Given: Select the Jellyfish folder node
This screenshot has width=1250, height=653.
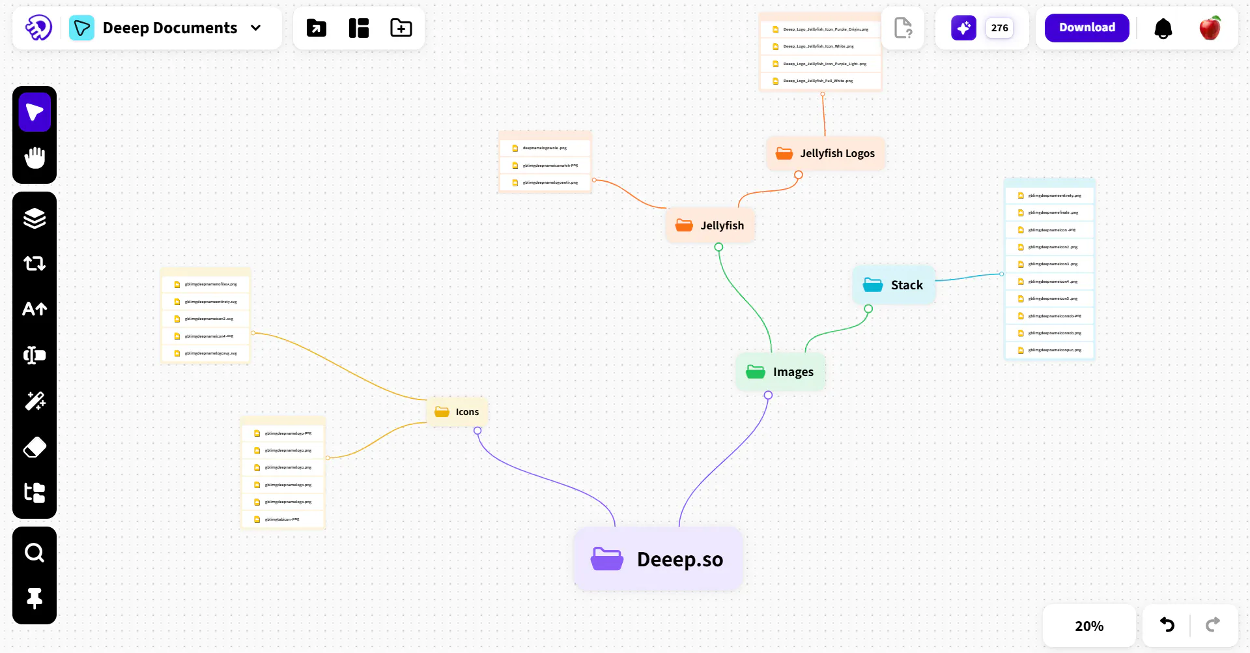Looking at the screenshot, I should tap(710, 225).
